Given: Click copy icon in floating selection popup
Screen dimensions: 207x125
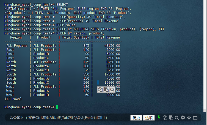Looking at the screenshot, I should [x=100, y=89].
